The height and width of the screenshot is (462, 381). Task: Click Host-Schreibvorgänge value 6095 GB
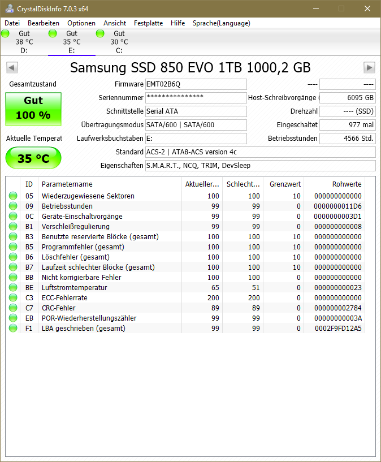coord(348,98)
